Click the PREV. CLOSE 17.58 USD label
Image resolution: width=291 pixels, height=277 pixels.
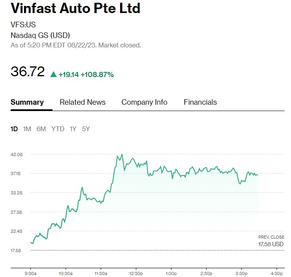[x=271, y=241]
